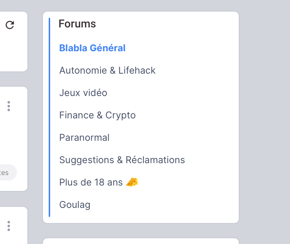This screenshot has height=244, width=290.
Task: Open Suggestions & Réclamations forum
Action: click(x=122, y=160)
